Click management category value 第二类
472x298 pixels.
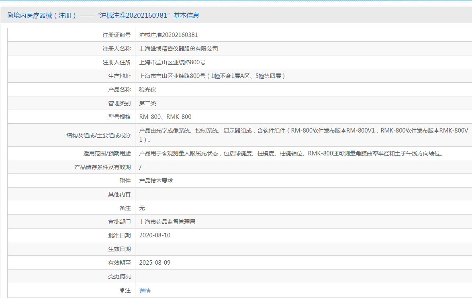point(147,103)
